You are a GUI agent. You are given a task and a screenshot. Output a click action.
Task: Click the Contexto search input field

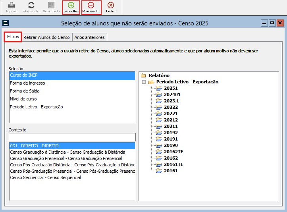point(72,137)
